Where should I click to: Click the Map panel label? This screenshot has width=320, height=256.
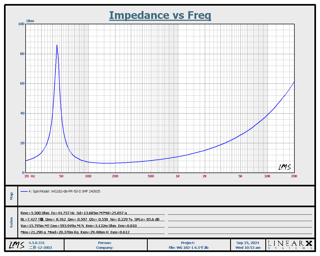11,196
